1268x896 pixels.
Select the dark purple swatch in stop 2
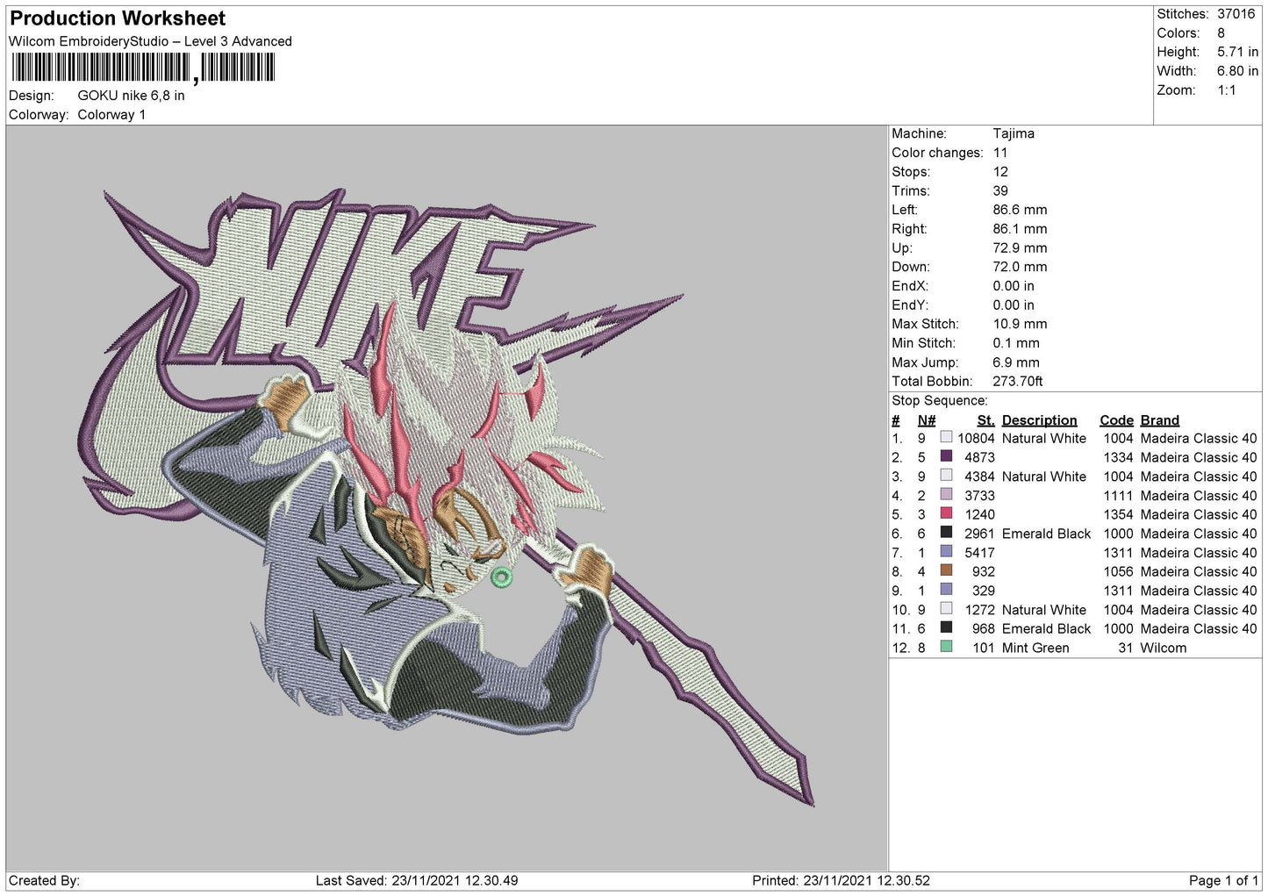click(946, 457)
